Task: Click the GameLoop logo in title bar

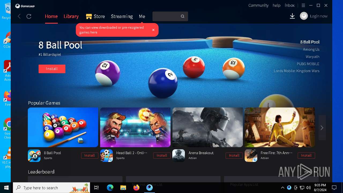Action: coord(25,6)
